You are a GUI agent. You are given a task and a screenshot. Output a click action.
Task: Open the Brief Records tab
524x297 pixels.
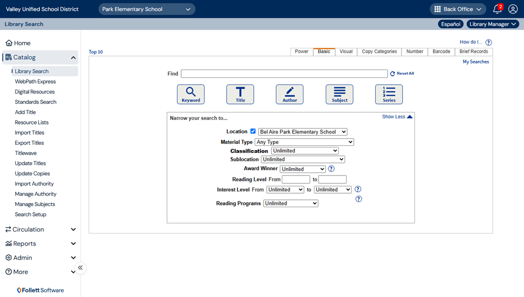474,51
